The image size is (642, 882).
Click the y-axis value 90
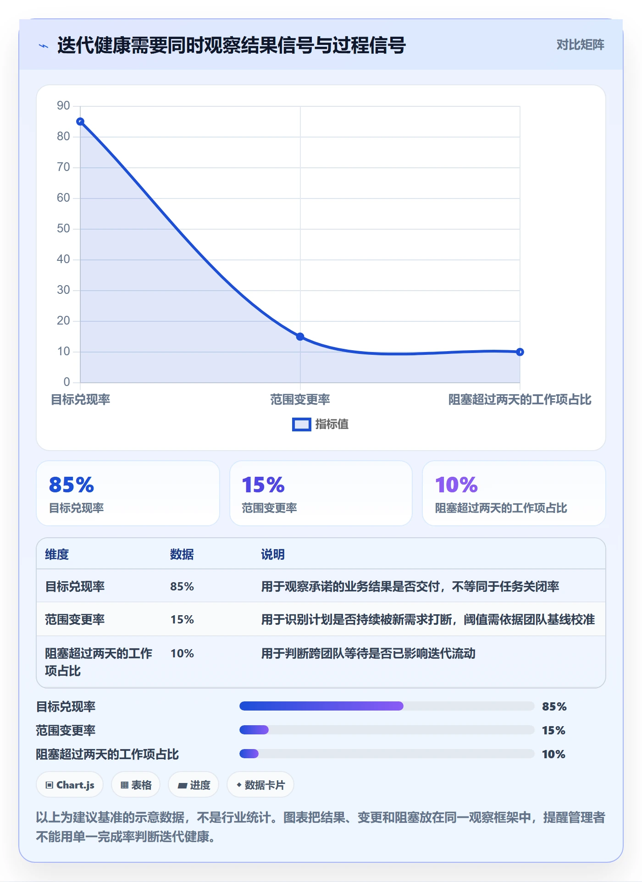[x=63, y=106]
